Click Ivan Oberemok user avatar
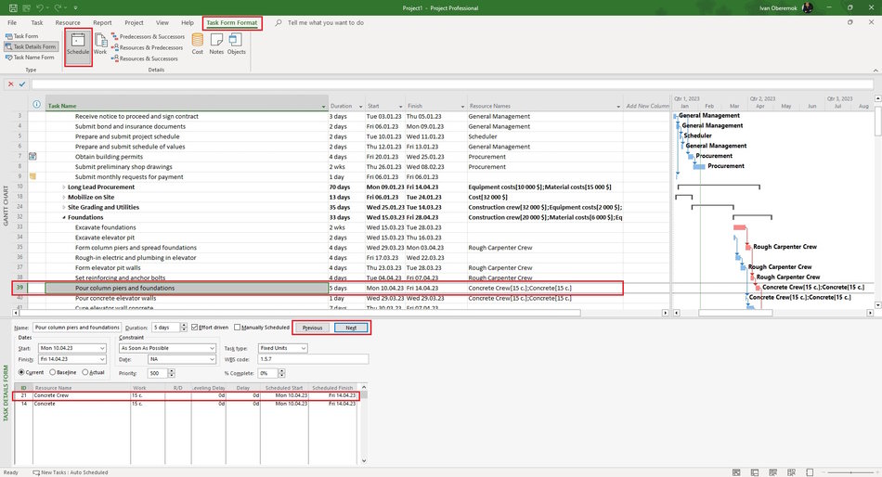The image size is (882, 477). tap(807, 7)
